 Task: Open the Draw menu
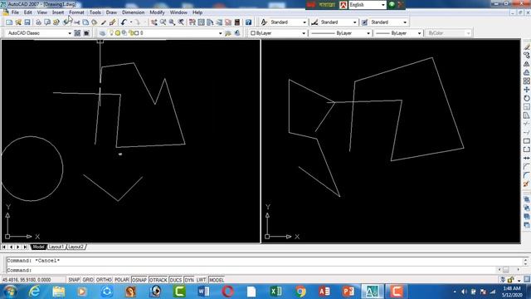[x=111, y=12]
